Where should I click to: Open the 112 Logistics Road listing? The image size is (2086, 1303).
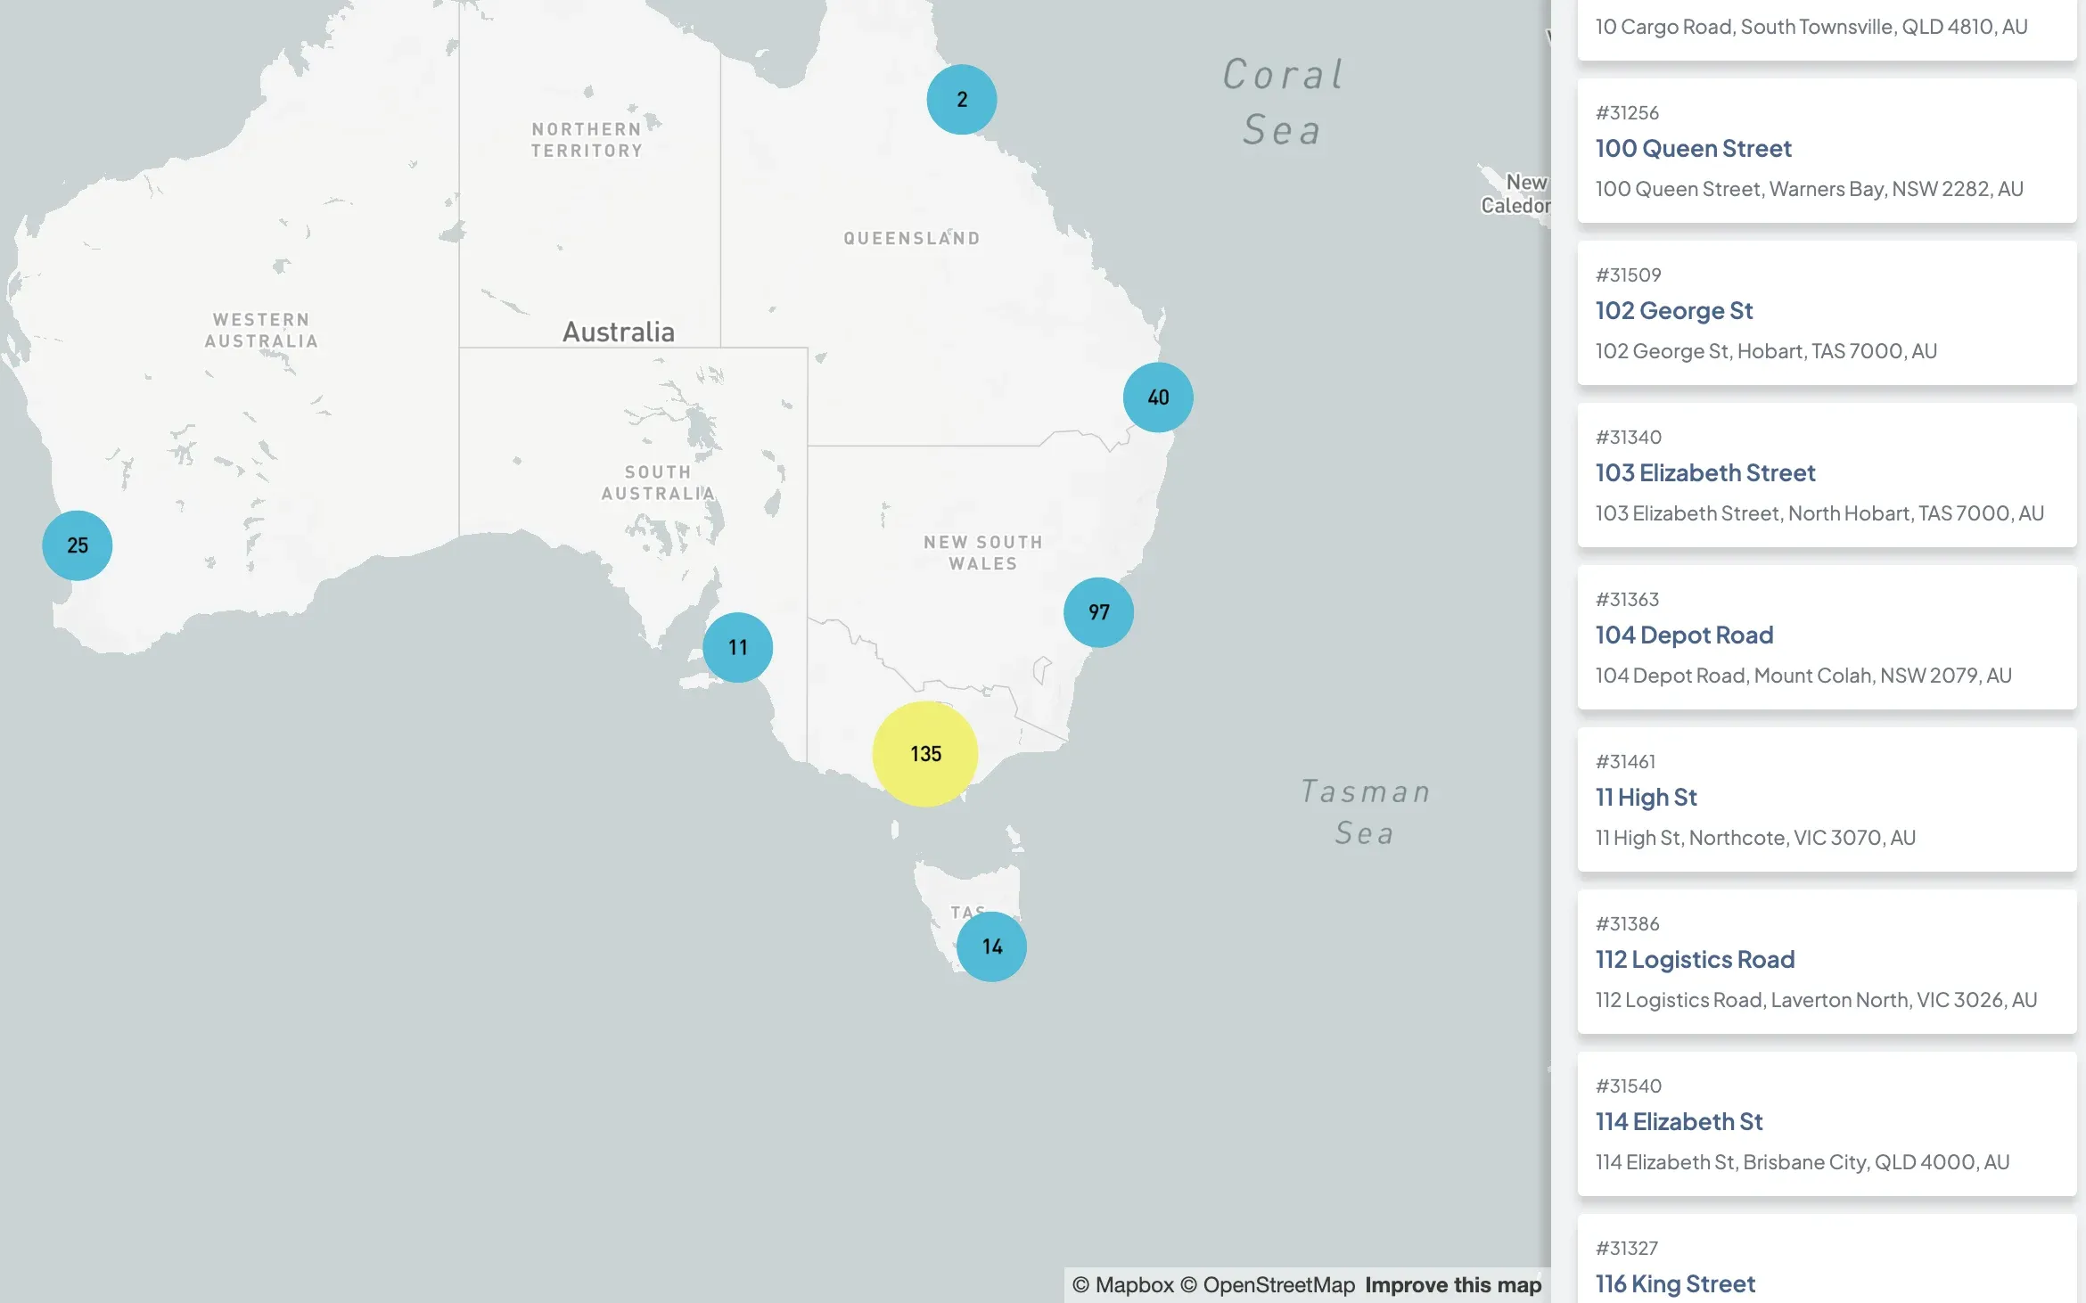click(x=1695, y=960)
